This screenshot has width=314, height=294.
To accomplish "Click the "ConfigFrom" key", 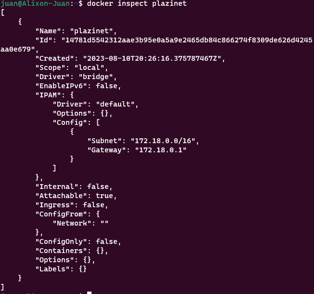I will click(59, 214).
